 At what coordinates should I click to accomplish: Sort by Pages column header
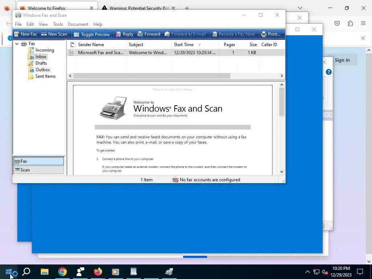[228, 45]
